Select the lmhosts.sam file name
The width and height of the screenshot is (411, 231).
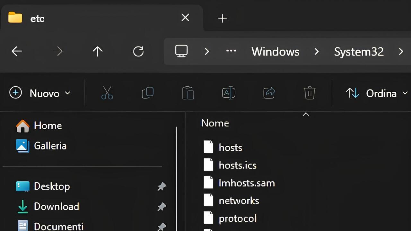click(247, 183)
